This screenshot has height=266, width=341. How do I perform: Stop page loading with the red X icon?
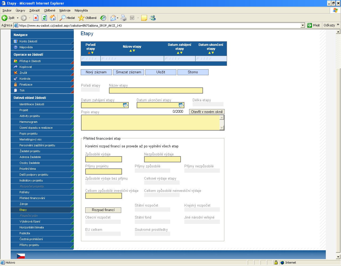pyautogui.click(x=36, y=18)
